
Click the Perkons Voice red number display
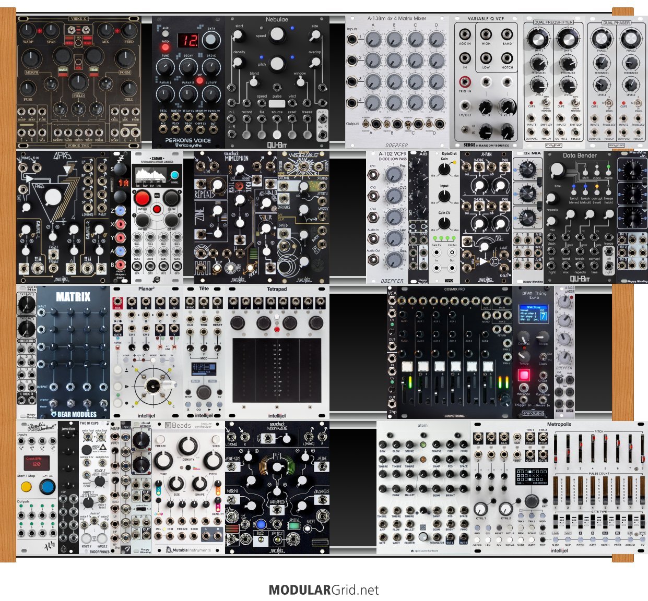pos(187,40)
